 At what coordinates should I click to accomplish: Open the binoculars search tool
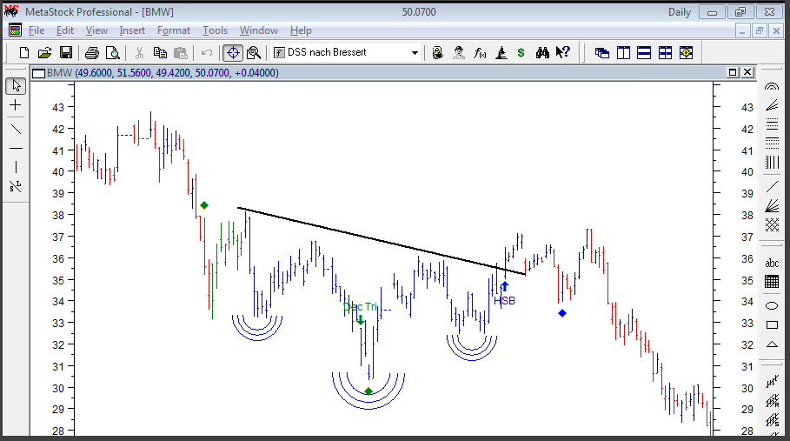pyautogui.click(x=542, y=52)
